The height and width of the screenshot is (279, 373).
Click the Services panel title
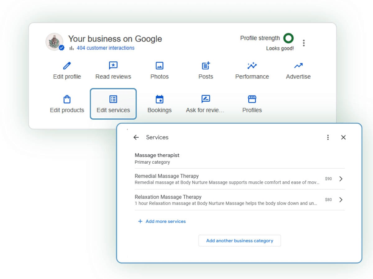coord(157,137)
